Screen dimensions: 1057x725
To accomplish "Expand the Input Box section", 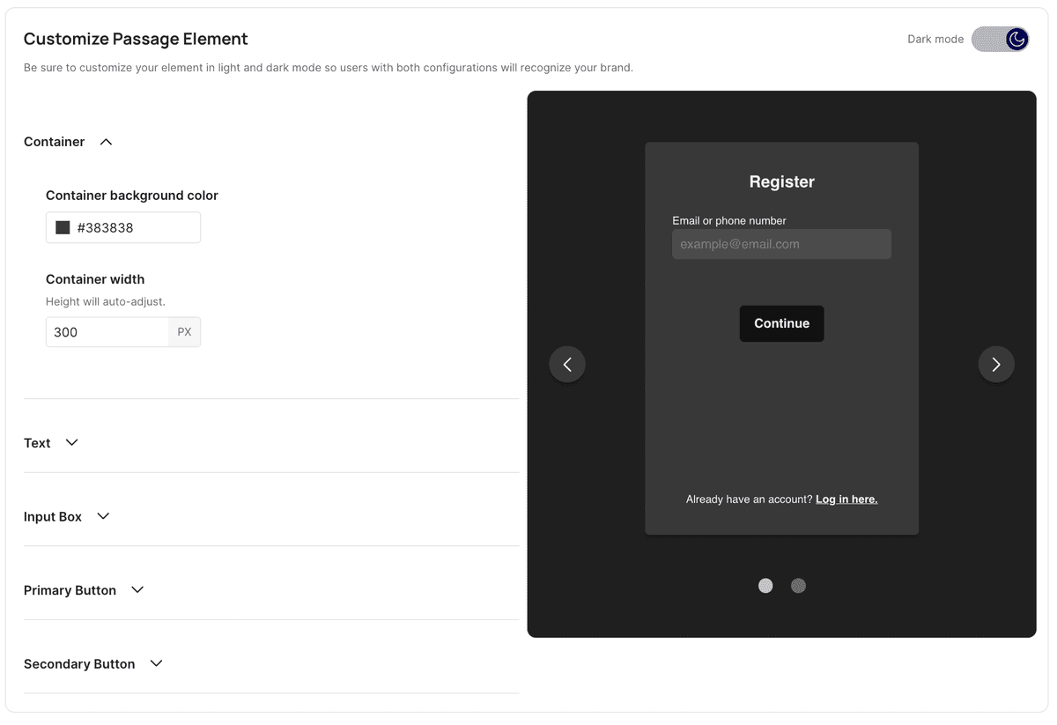I will click(x=103, y=516).
